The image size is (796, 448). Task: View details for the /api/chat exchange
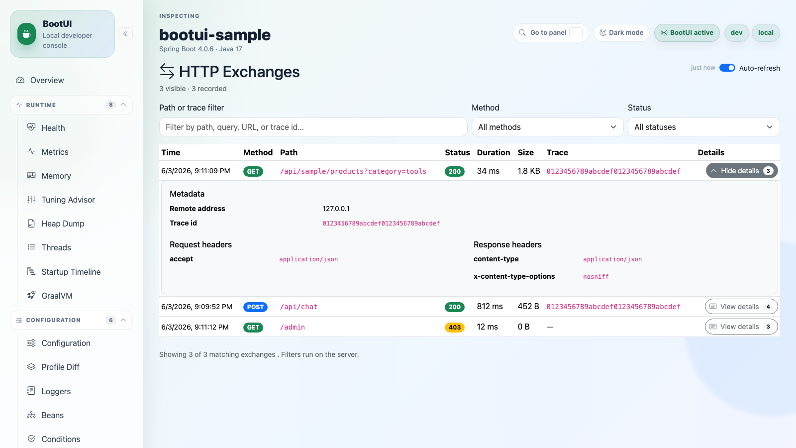(741, 307)
